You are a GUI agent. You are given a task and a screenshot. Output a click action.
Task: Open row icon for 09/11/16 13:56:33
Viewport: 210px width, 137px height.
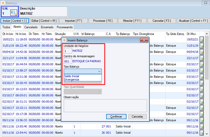coord(201,120)
